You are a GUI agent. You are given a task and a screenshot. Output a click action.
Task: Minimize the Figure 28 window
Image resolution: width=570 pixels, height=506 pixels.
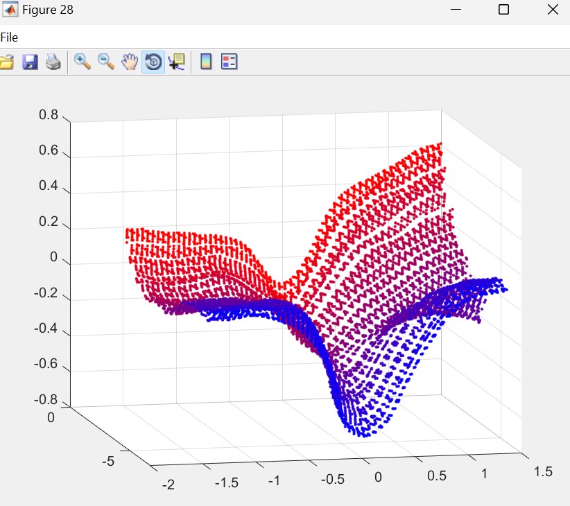point(456,10)
